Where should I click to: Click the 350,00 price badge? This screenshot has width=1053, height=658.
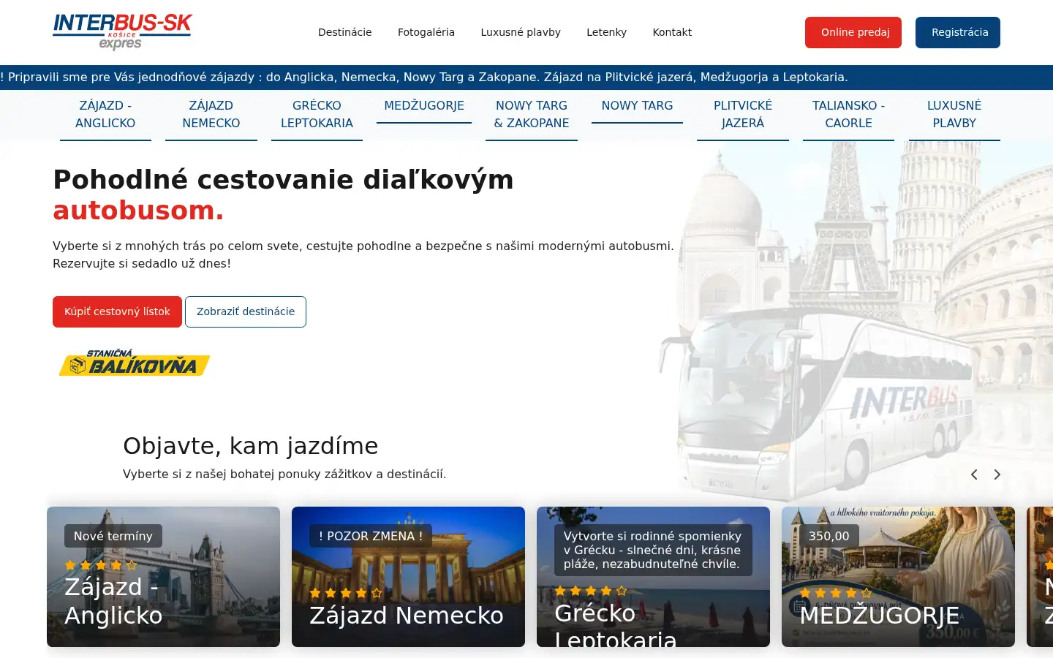pos(829,536)
